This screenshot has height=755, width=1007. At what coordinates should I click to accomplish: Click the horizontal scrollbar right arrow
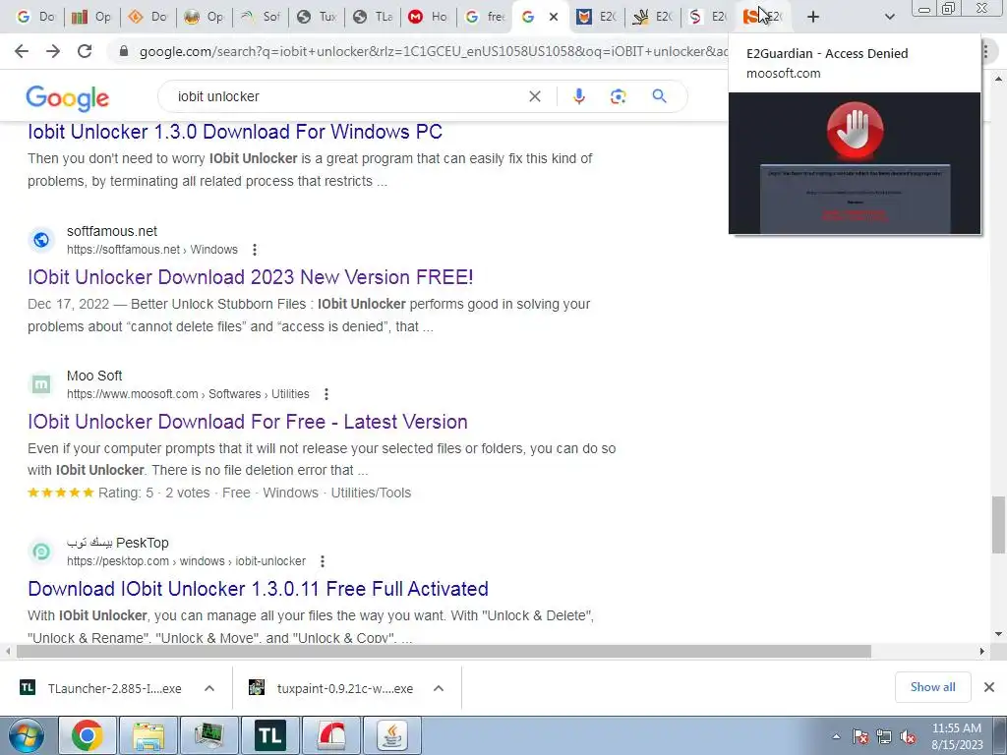(982, 651)
